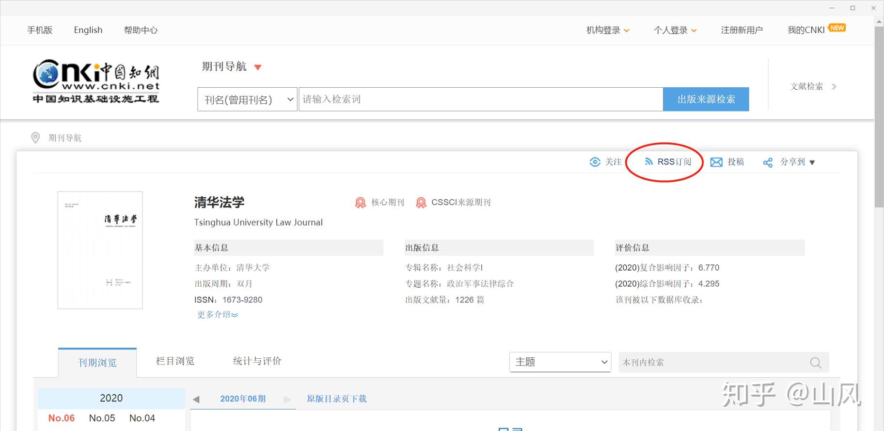This screenshot has width=884, height=431.
Task: Open the 手机版 link
Action: point(40,30)
